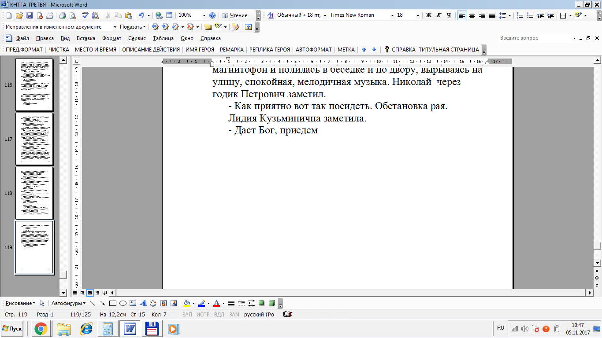Toggle Bold formatting Ж button
Viewport: 602px width, 338px height.
(429, 15)
